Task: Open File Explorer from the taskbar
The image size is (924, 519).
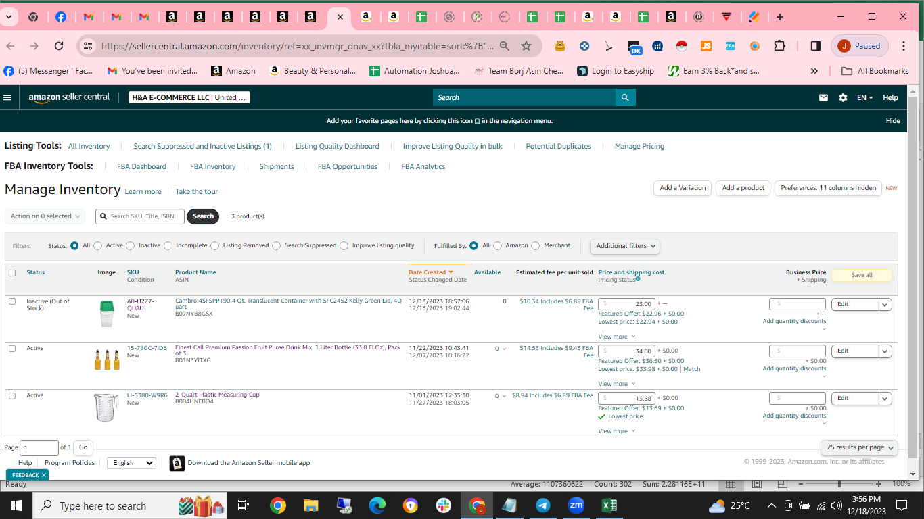Action: [x=310, y=505]
